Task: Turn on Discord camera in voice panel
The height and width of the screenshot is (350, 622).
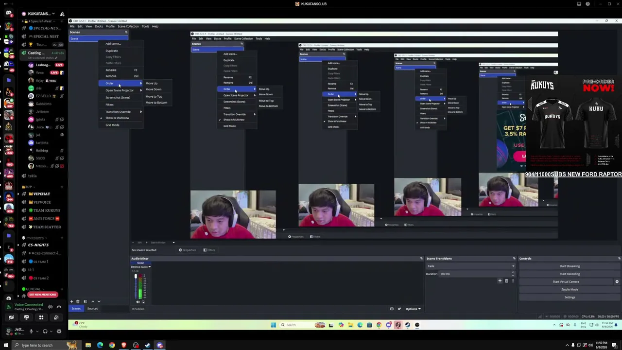Action: (11, 317)
